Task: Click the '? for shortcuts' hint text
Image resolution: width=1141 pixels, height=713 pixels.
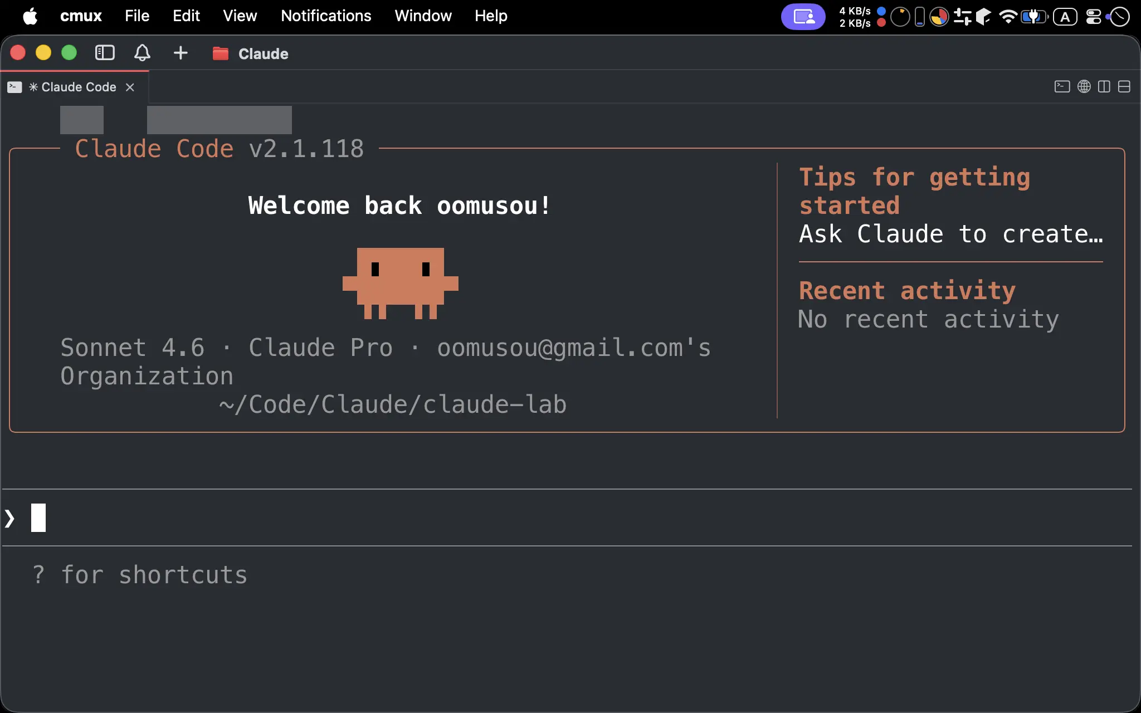Action: click(x=139, y=575)
